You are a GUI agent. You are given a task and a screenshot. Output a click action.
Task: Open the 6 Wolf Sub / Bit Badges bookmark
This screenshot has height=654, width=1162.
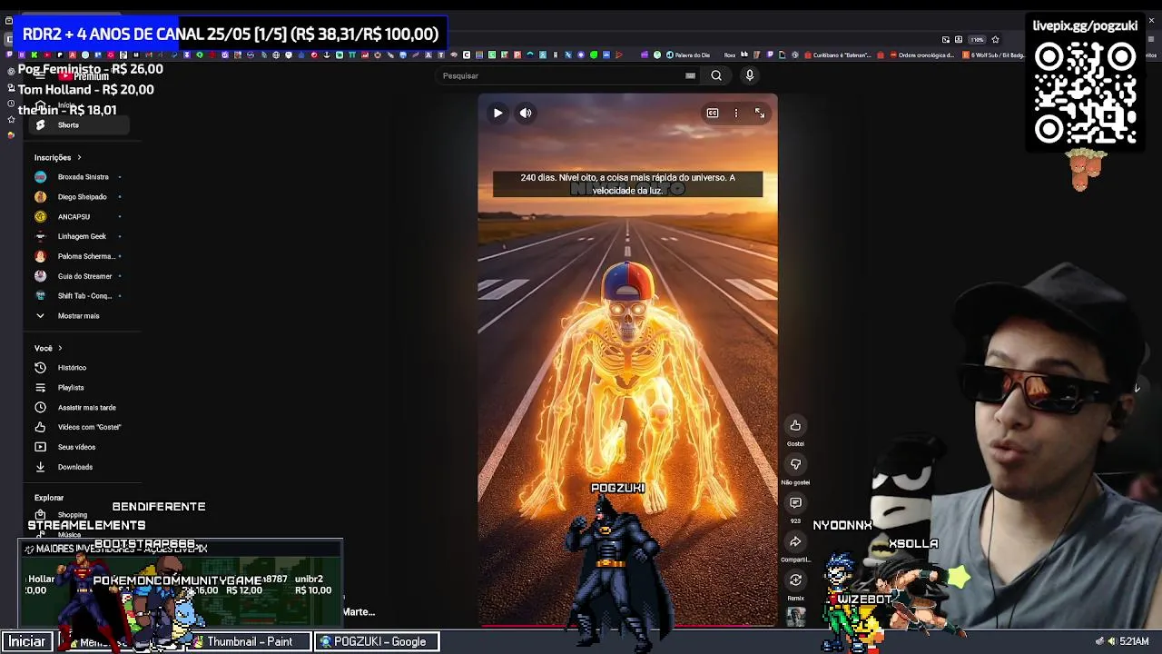996,55
